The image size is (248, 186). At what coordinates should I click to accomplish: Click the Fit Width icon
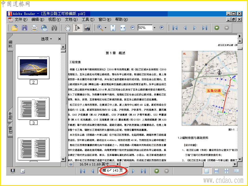point(123,28)
